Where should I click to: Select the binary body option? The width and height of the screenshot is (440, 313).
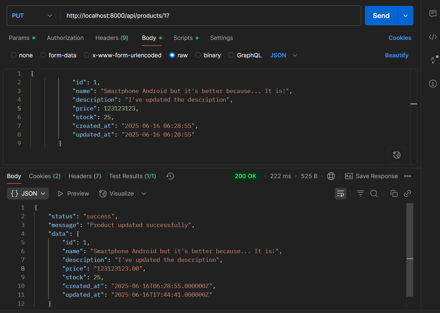coord(208,55)
